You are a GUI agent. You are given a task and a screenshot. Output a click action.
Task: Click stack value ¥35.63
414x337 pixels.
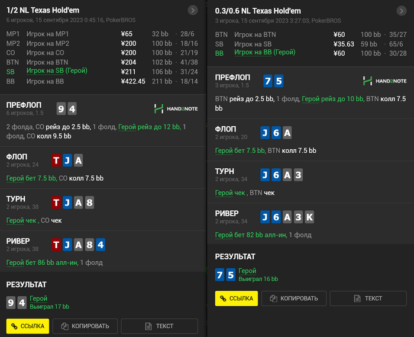(344, 44)
